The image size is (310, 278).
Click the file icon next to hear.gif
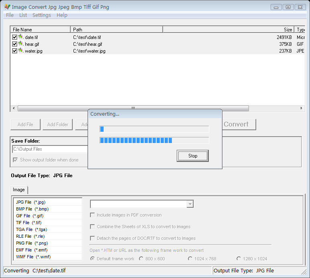[x=21, y=44]
